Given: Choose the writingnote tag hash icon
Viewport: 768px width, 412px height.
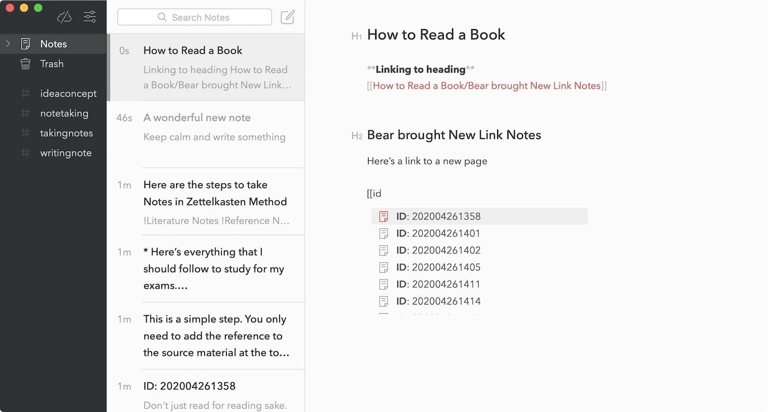Looking at the screenshot, I should [25, 153].
